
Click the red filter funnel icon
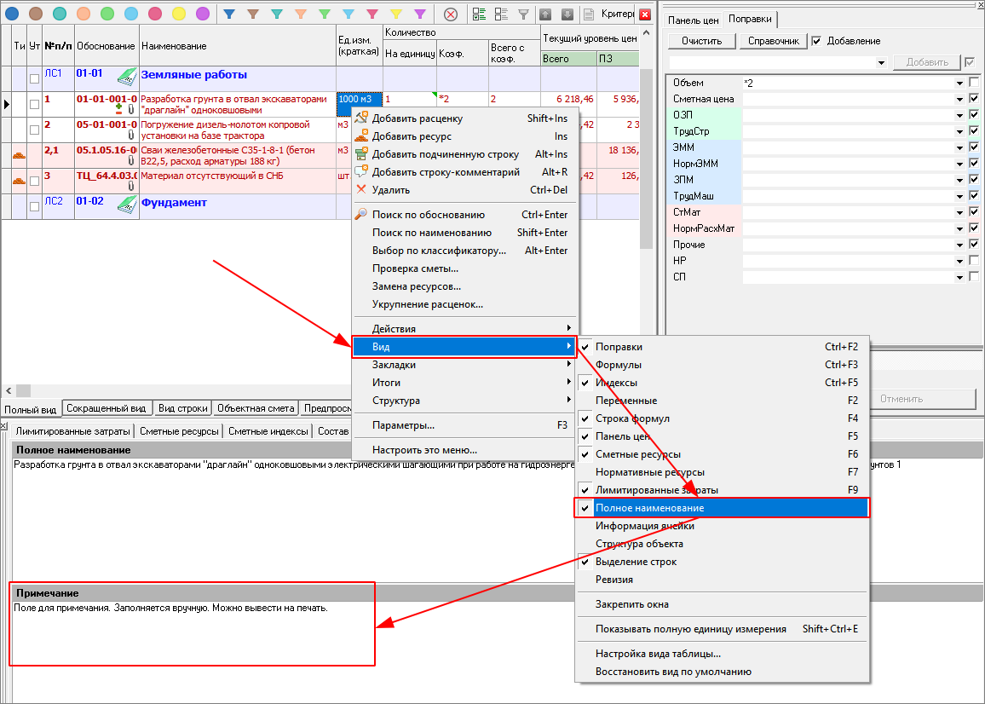[372, 14]
